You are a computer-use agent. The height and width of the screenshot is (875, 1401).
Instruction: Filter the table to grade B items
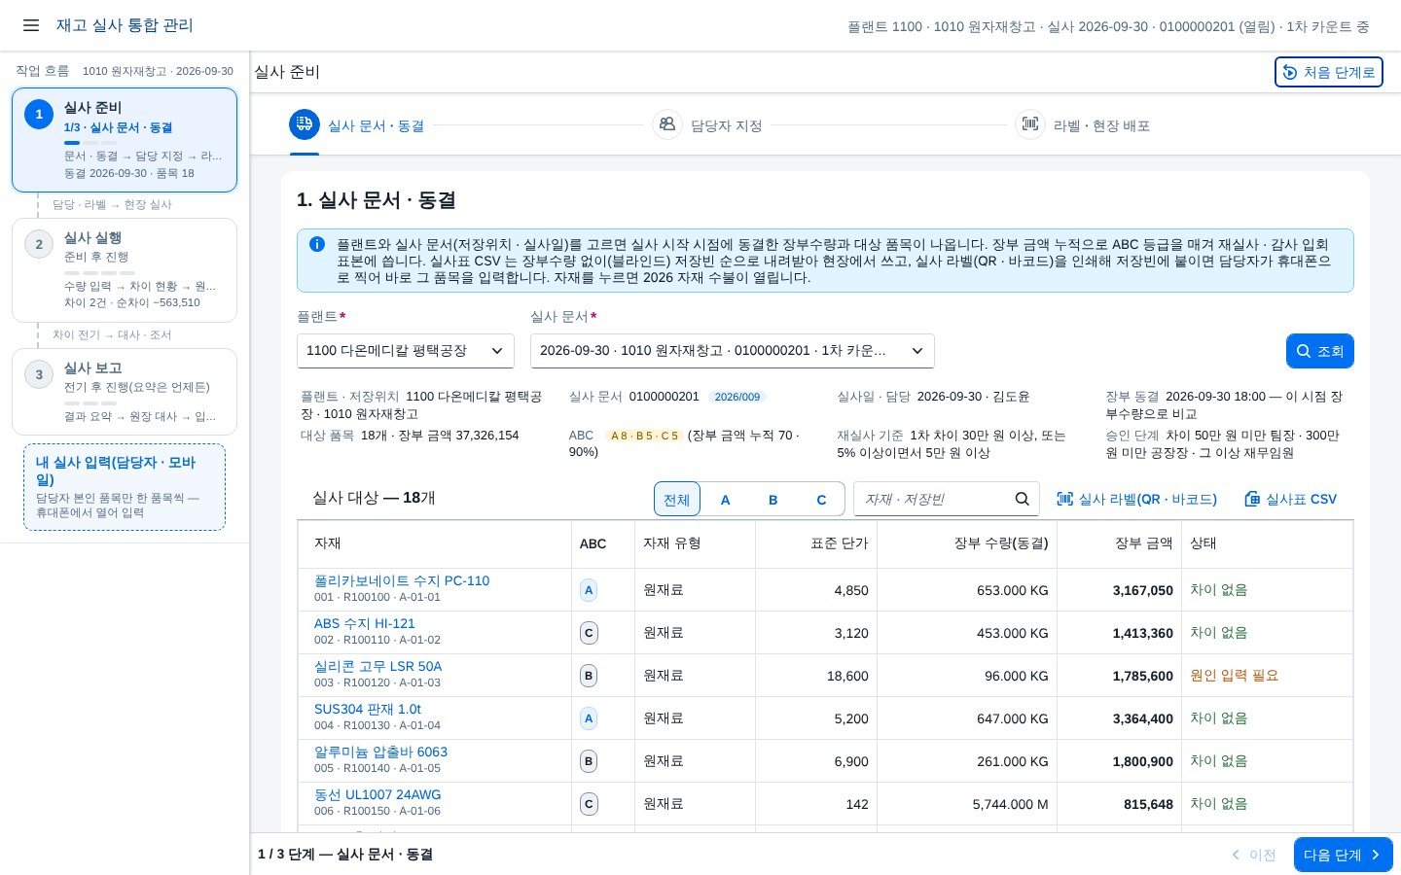coord(773,499)
